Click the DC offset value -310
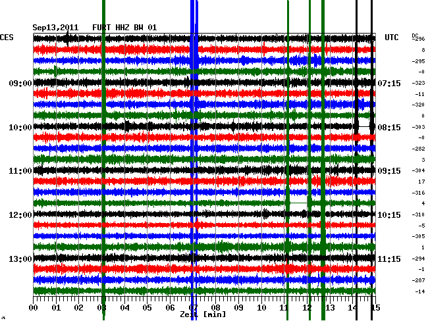This screenshot has width=428, height=325. pyautogui.click(x=418, y=214)
